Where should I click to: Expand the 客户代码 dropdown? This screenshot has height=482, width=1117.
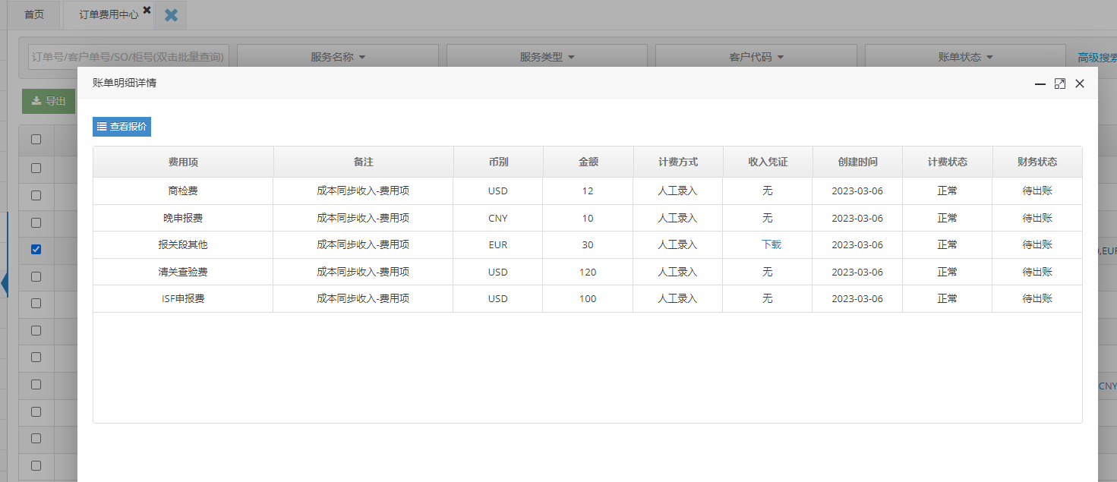tap(756, 57)
